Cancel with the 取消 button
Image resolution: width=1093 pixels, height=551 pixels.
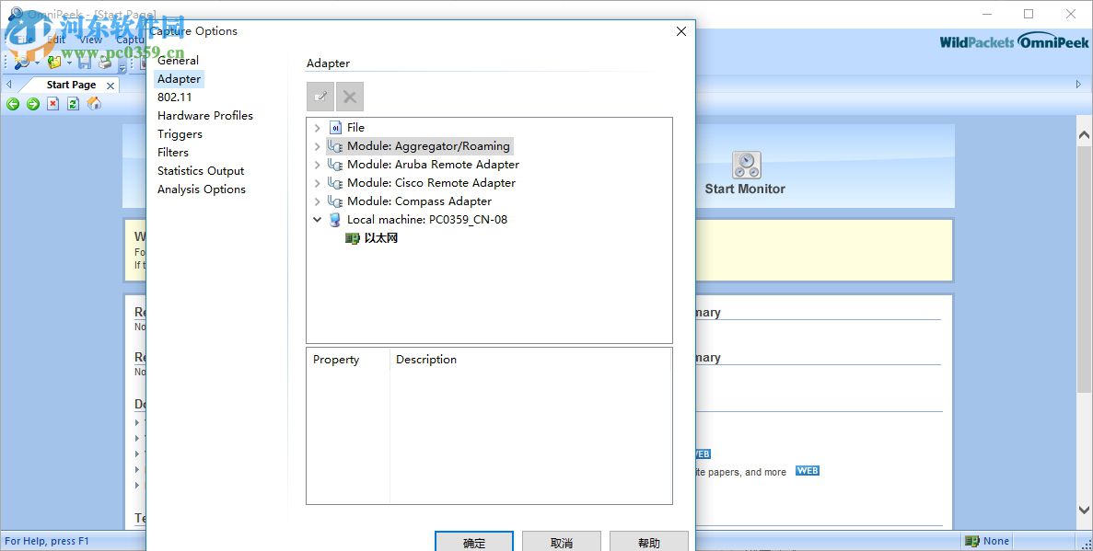click(561, 543)
